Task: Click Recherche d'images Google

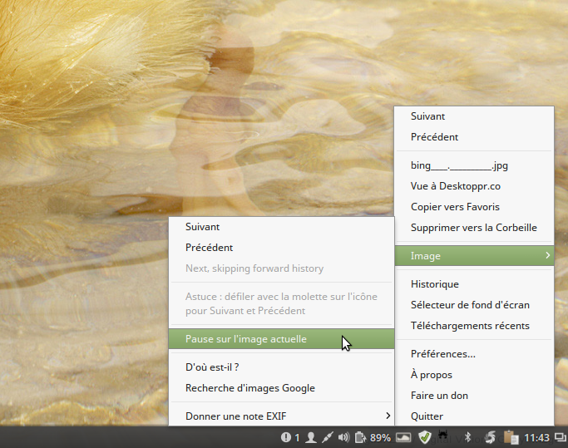Action: tap(250, 388)
